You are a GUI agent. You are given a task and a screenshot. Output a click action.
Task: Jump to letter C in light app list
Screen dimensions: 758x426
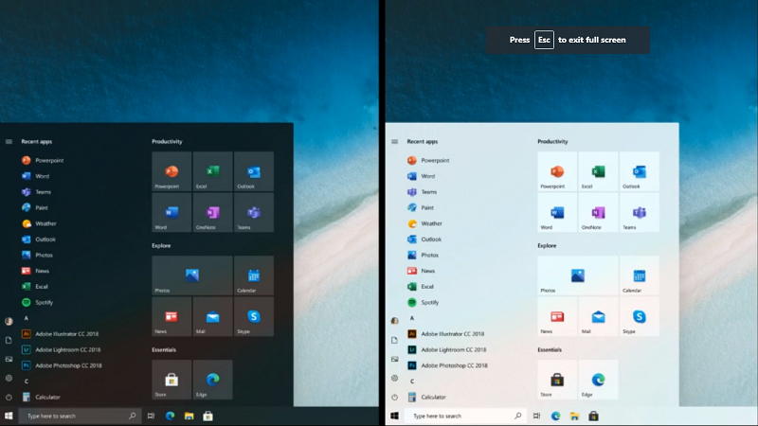click(x=412, y=382)
